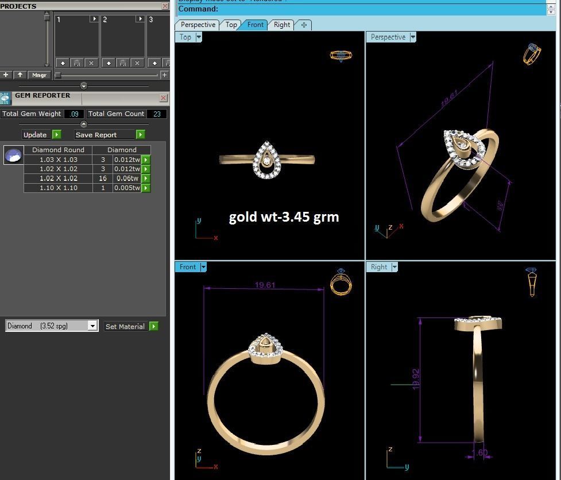Open the Front viewport title dropdown

point(203,267)
